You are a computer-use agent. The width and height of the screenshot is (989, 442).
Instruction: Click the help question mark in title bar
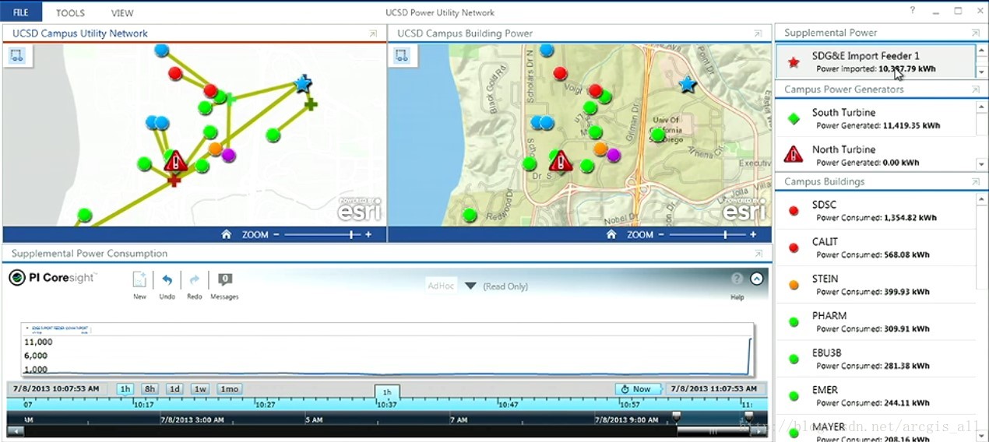[x=913, y=11]
